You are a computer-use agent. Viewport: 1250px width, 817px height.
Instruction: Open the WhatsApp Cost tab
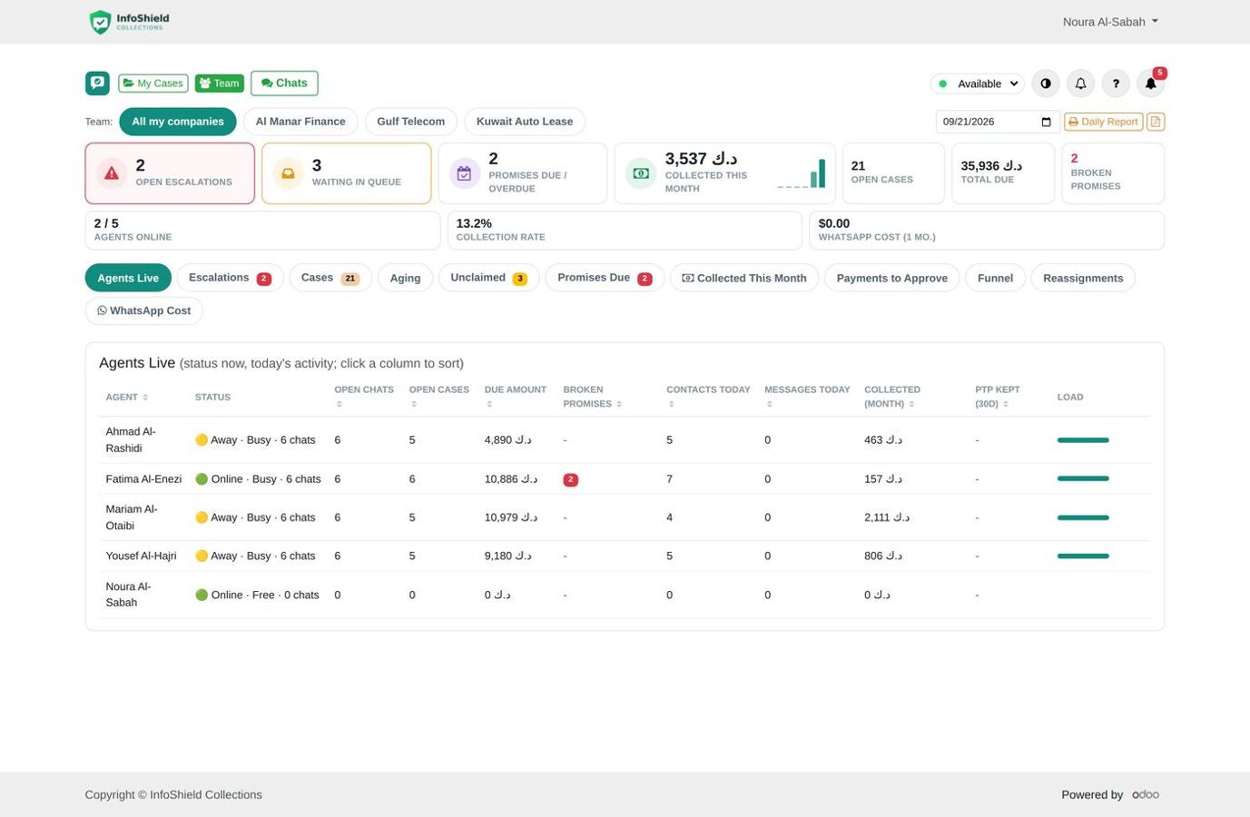(143, 310)
